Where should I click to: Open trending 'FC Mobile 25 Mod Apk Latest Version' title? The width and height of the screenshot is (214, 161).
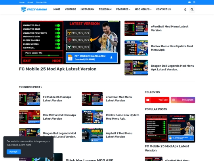(57, 99)
